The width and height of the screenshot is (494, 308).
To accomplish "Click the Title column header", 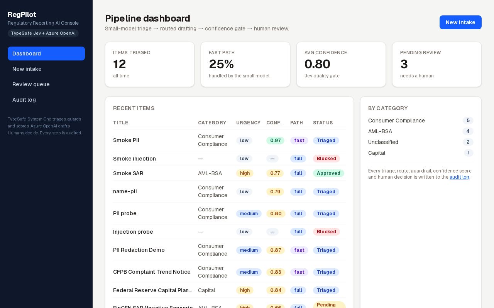I will [120, 123].
